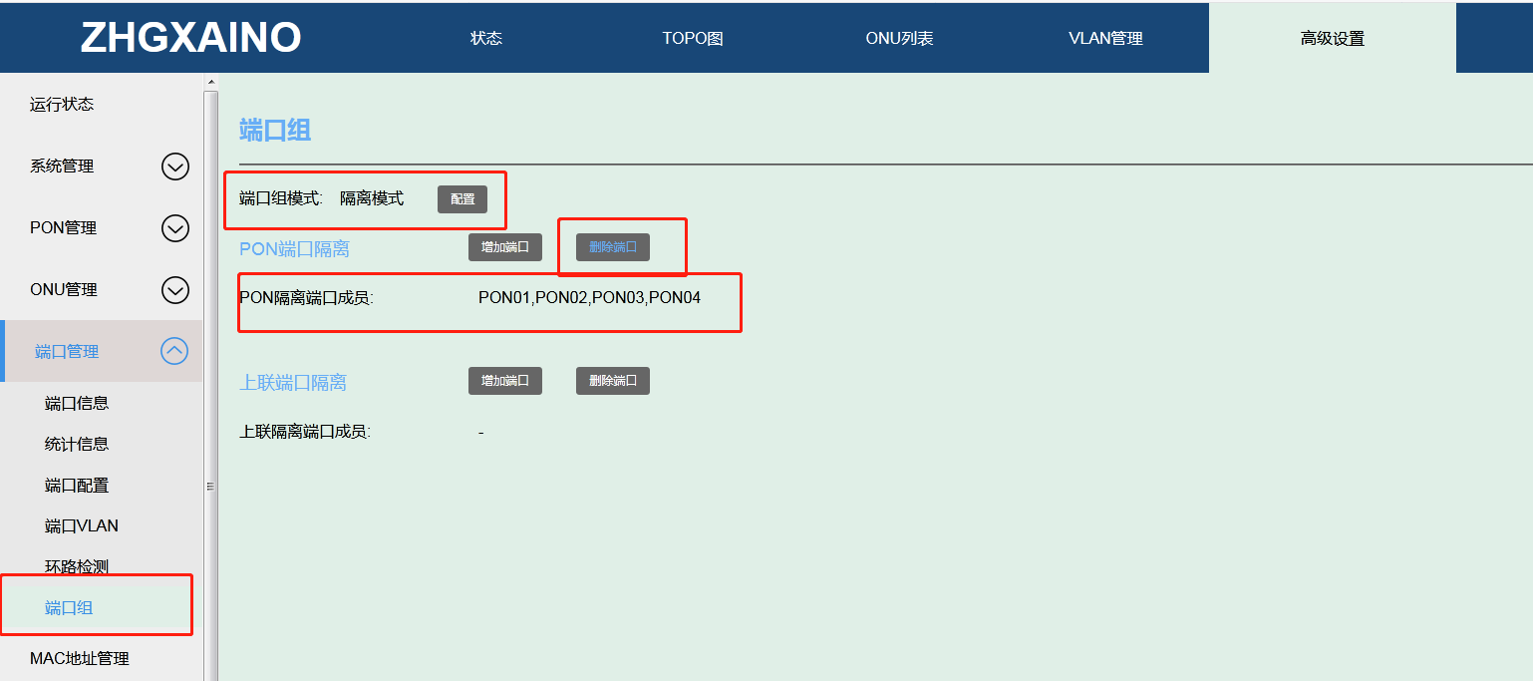
Task: Click the PON端口隔离 section heading
Action: 294,248
